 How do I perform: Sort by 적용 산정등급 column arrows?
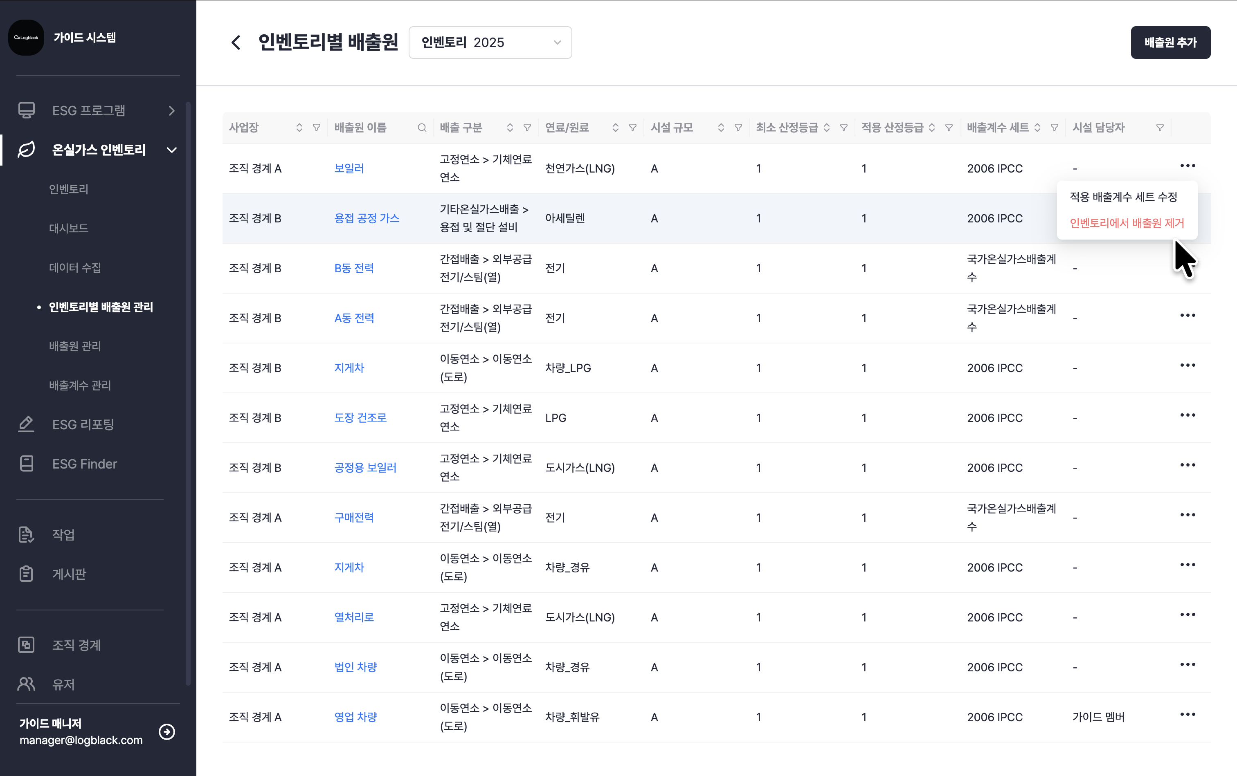[x=931, y=128]
